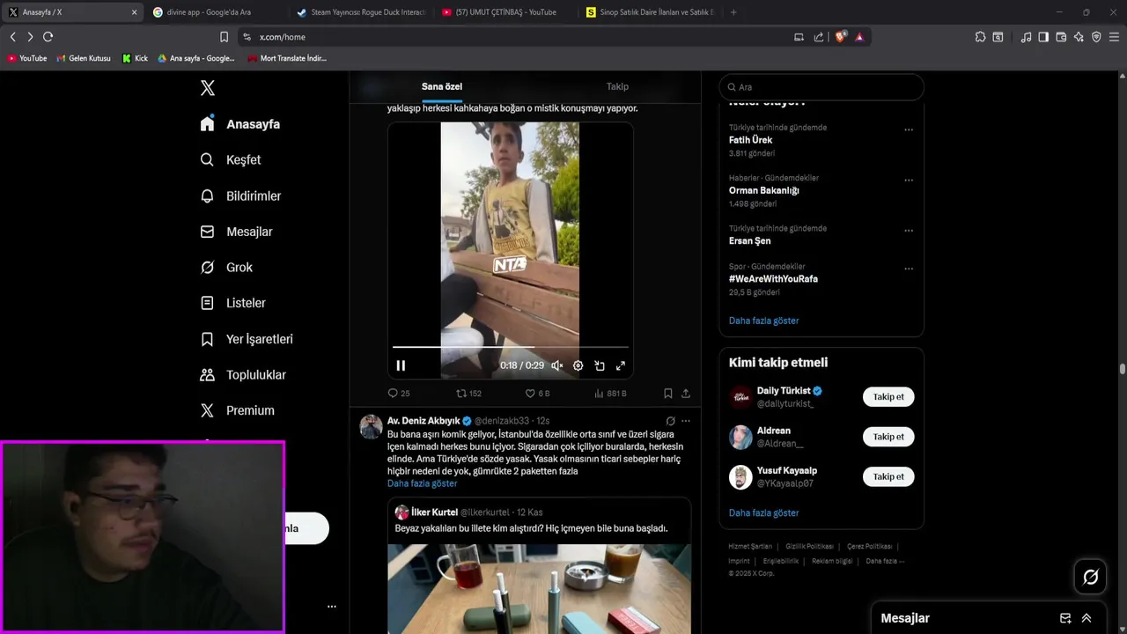Open the Orman Bakanlığı trend
1127x634 pixels.
coord(763,190)
